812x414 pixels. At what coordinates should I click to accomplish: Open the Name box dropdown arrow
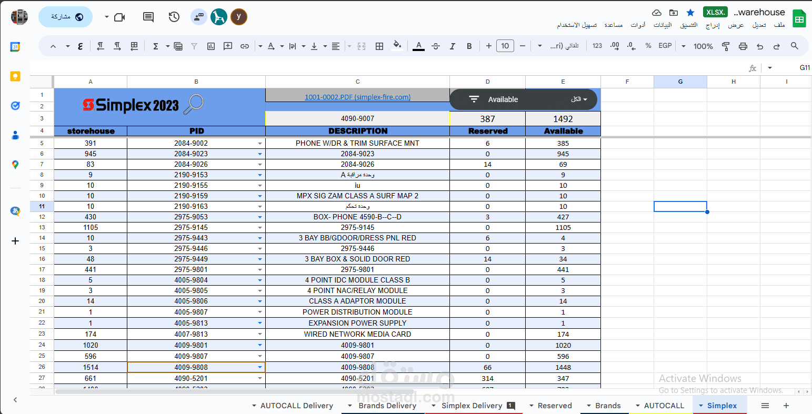(770, 68)
